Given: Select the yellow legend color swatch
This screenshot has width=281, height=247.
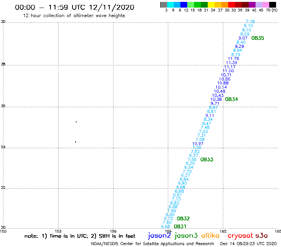Looking at the screenshot, I should (x=211, y=5).
